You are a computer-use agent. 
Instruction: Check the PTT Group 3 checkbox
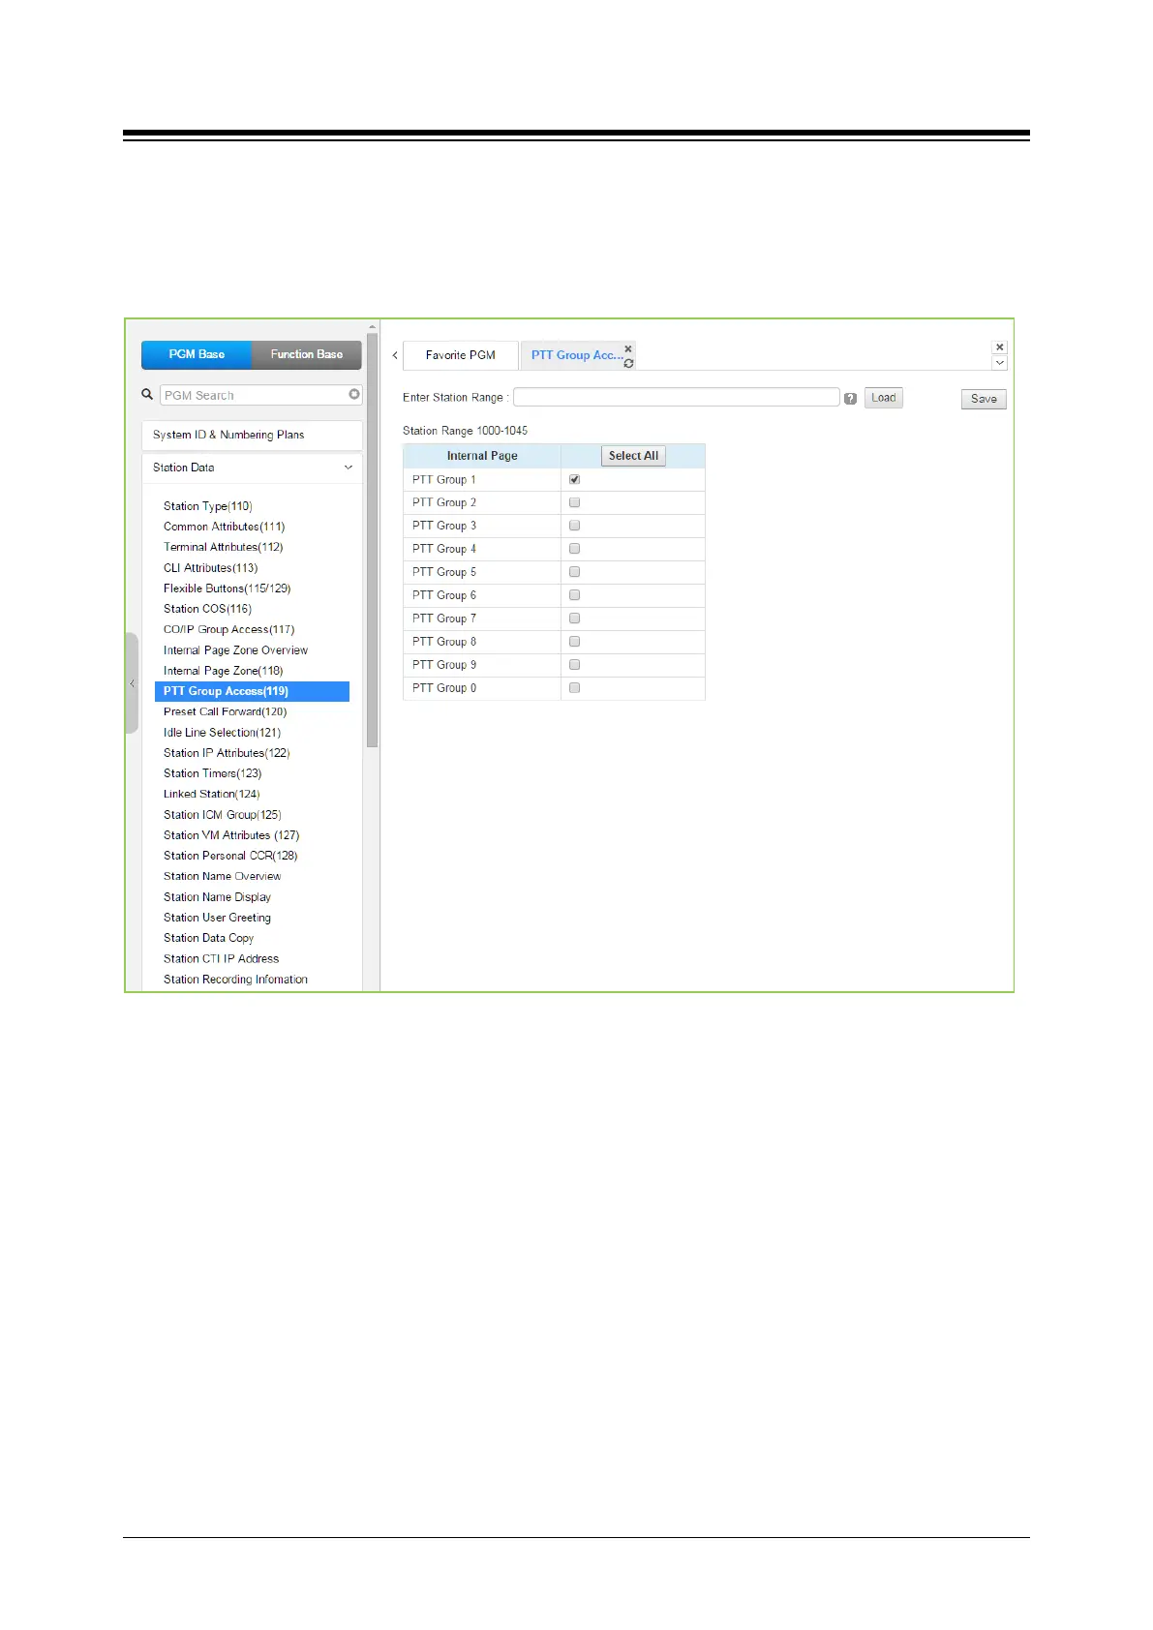pyautogui.click(x=575, y=526)
